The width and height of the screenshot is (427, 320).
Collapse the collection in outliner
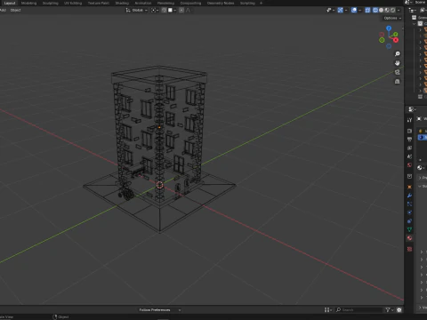tap(415, 24)
